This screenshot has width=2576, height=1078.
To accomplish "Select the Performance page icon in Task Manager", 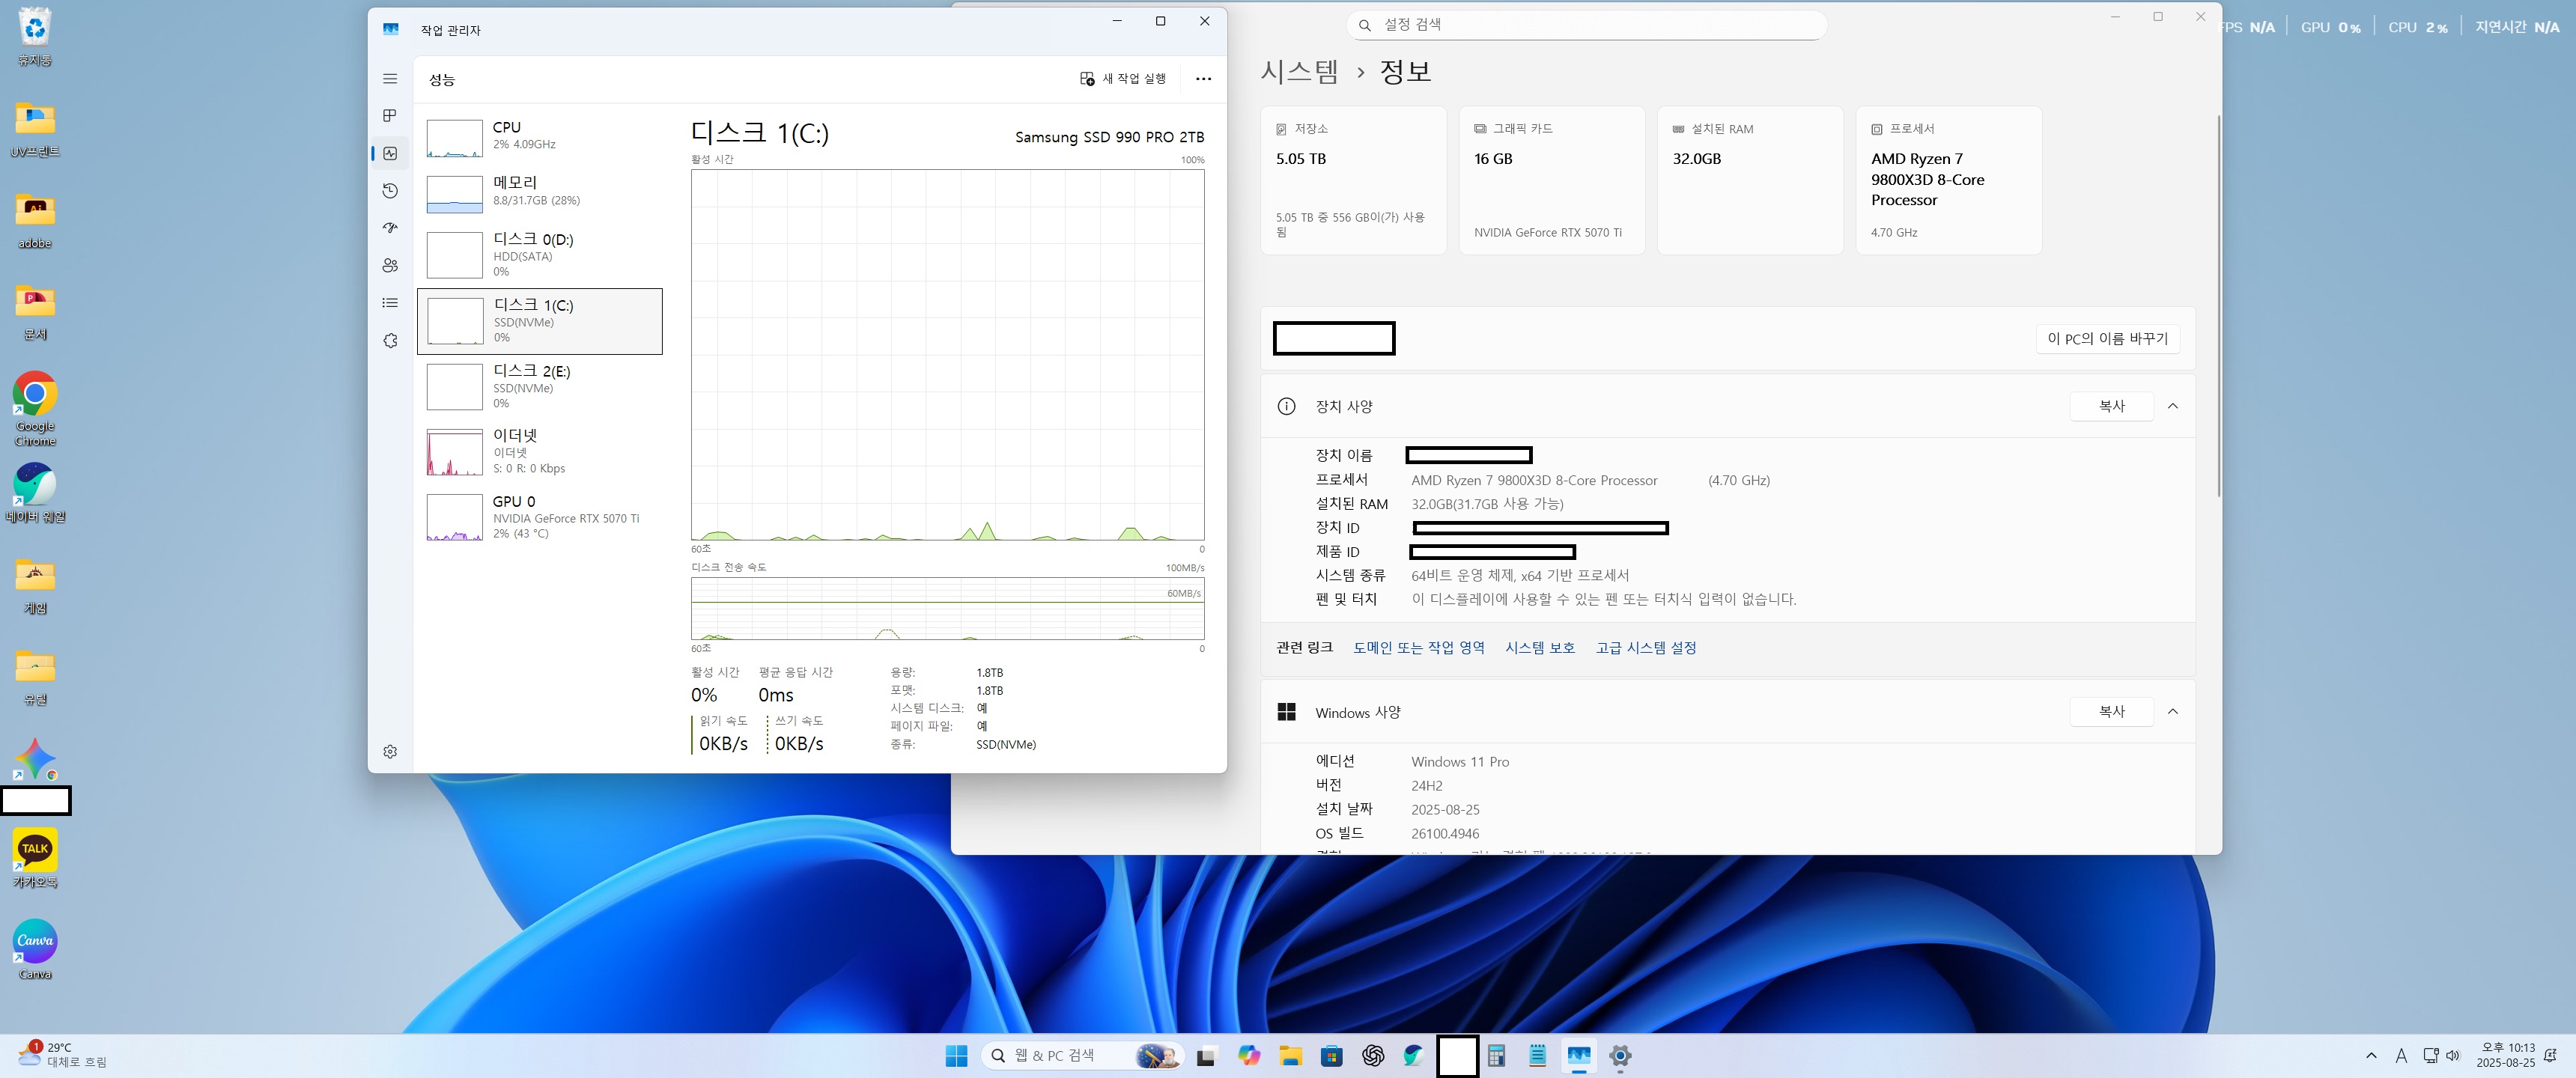I will [x=390, y=153].
